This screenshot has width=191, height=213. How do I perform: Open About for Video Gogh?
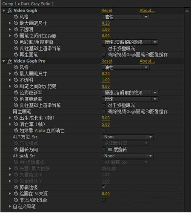click(x=147, y=11)
